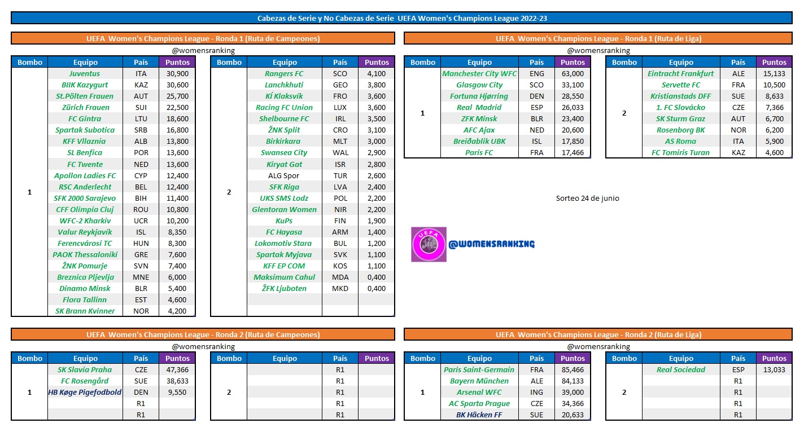Click the Dinamo Minsk cell
The width and height of the screenshot is (804, 432).
pyautogui.click(x=85, y=288)
